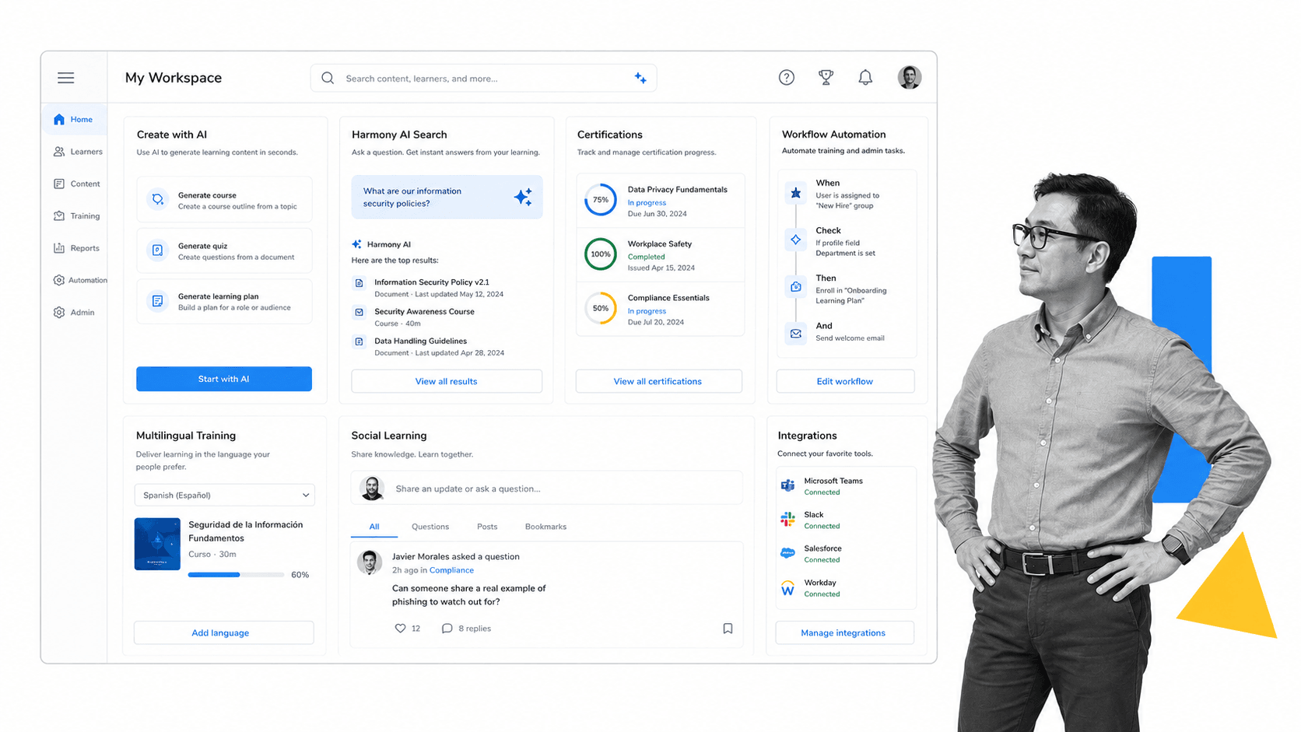Click Edit workflow button
The height and width of the screenshot is (732, 1301).
845,381
